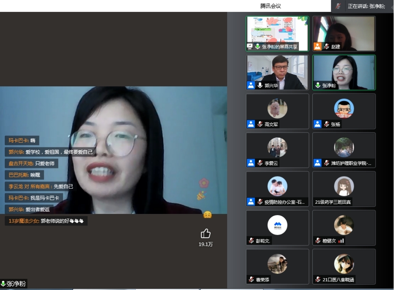Select 郭兴华 video thumbnail
394x290 pixels.
point(277,72)
